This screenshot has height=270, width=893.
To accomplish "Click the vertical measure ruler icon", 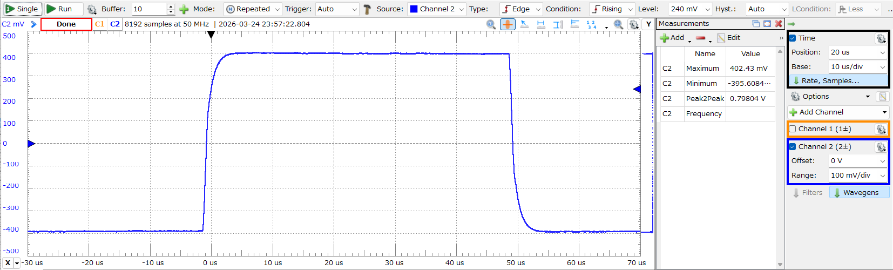I will pyautogui.click(x=558, y=24).
